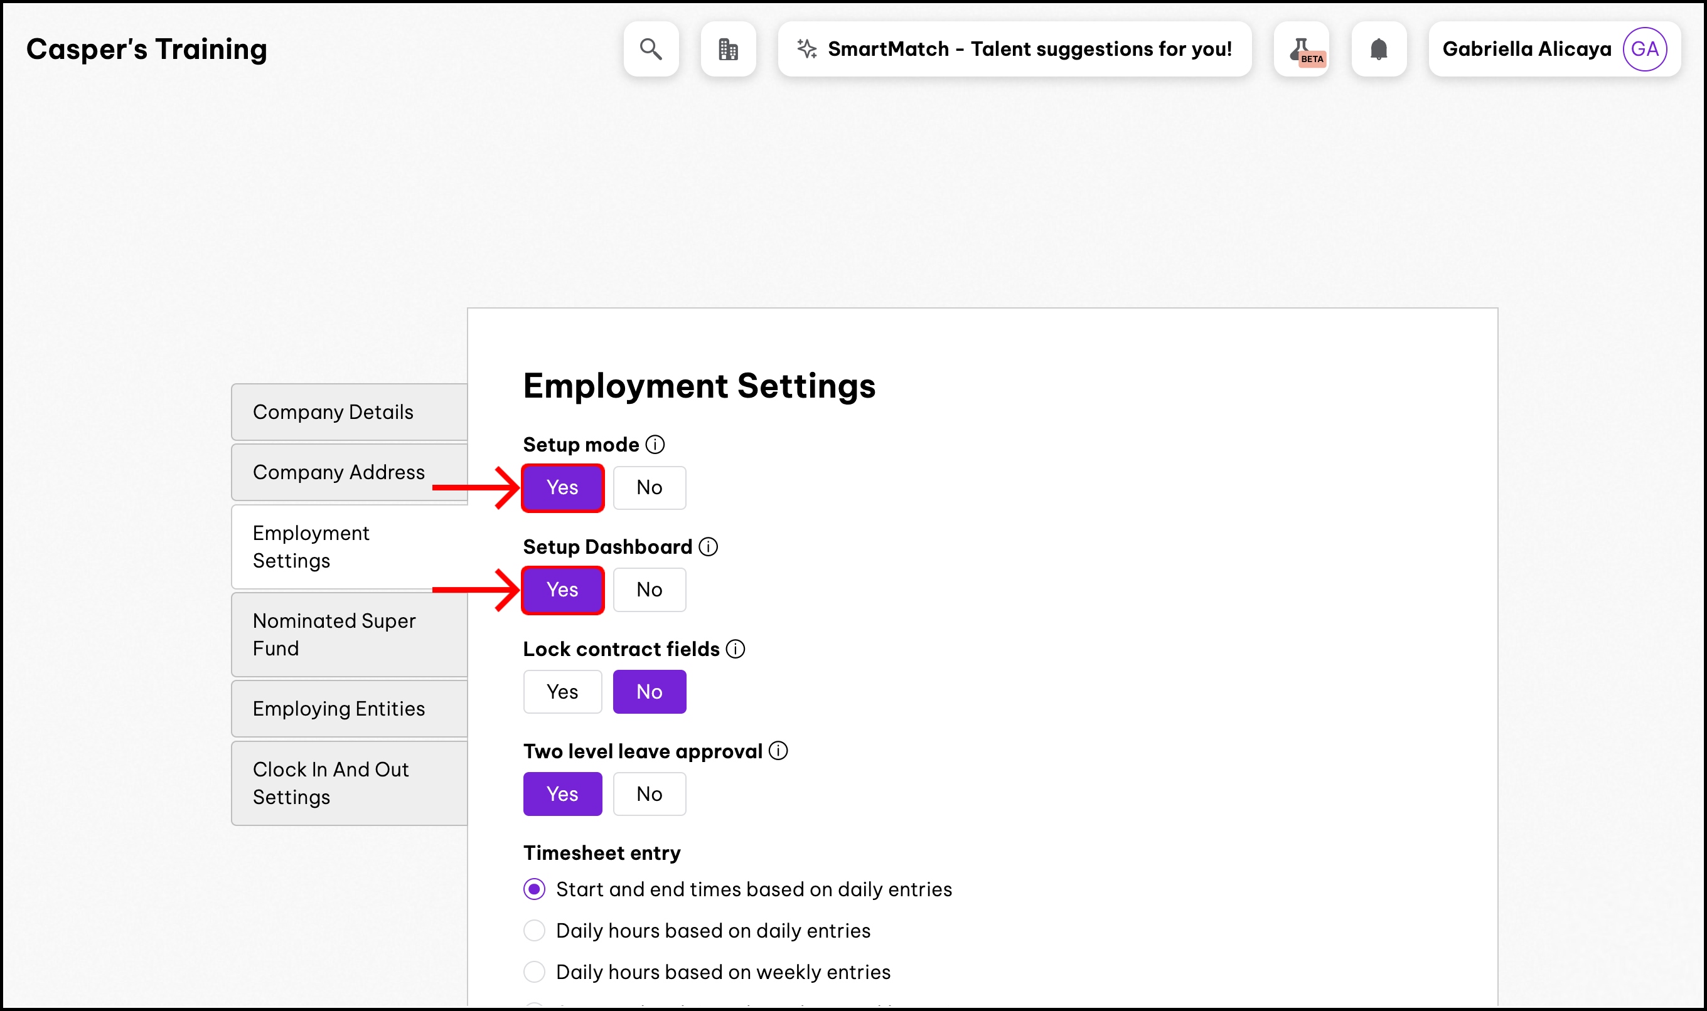Click the Lock contract fields info icon
Image resolution: width=1707 pixels, height=1011 pixels.
pyautogui.click(x=736, y=649)
